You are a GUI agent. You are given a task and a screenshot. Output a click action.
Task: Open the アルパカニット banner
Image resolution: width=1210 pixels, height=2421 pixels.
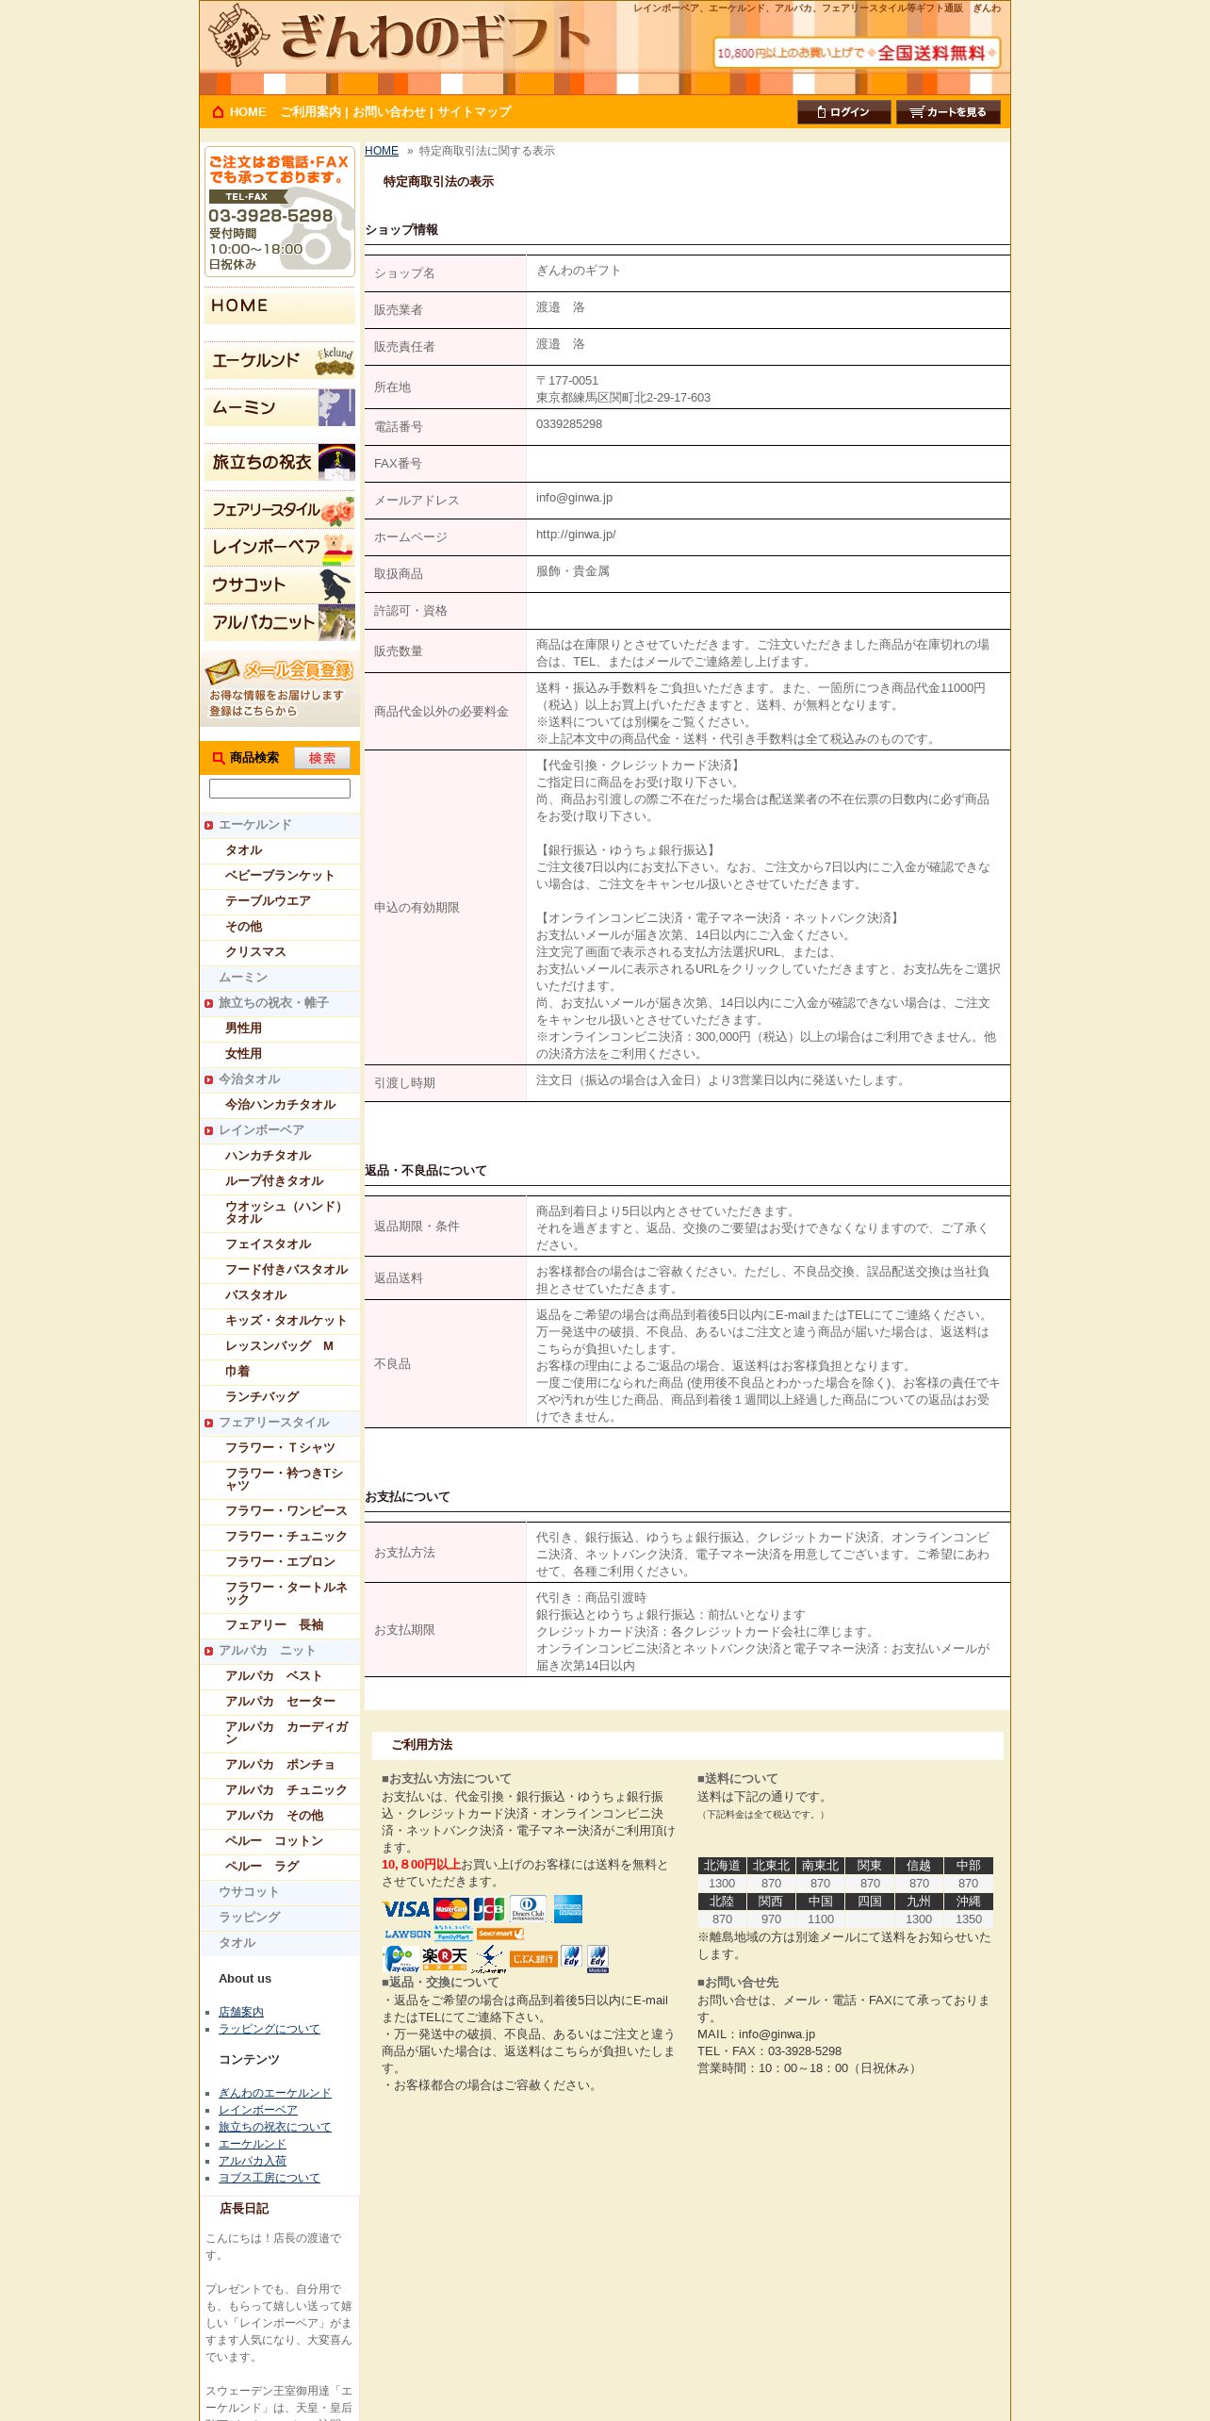[x=280, y=623]
